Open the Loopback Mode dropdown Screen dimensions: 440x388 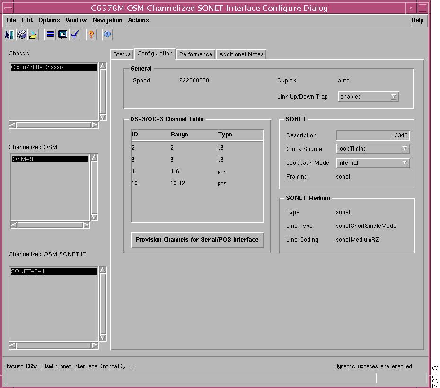click(x=373, y=163)
